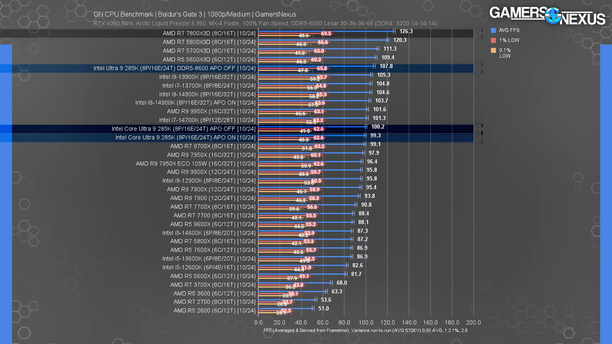The image size is (612, 344).
Task: Click the 0.0 x-axis tick label
Action: point(259,323)
